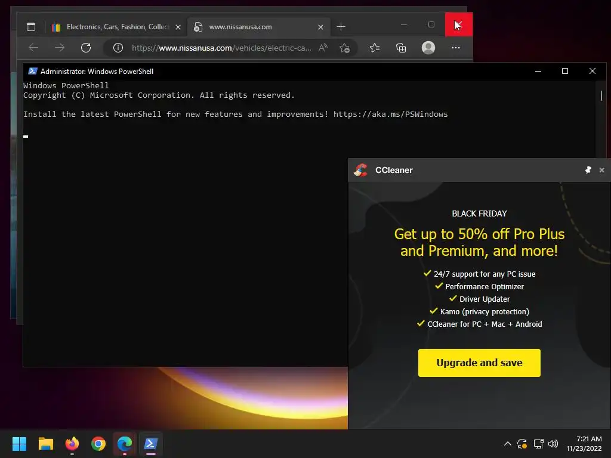The image size is (611, 458).
Task: Open Edge profile avatar
Action: click(x=428, y=48)
